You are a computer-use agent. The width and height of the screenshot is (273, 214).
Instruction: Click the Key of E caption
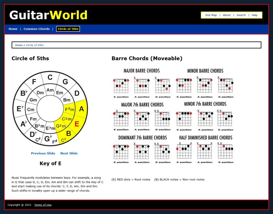click(51, 163)
